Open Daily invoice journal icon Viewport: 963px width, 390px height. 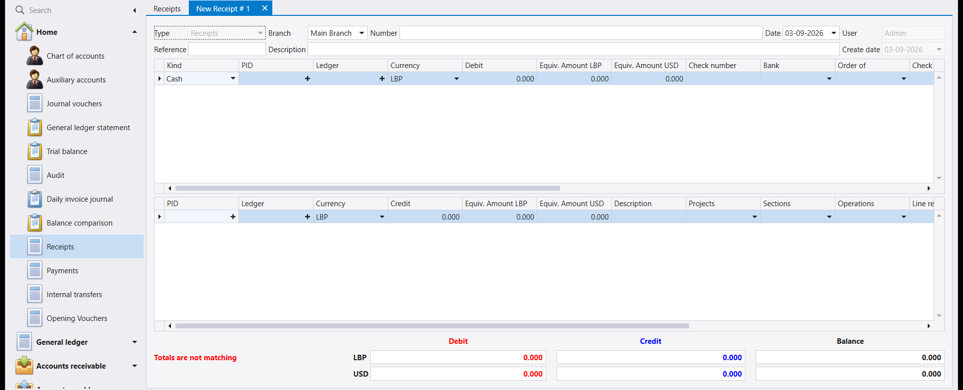point(35,199)
